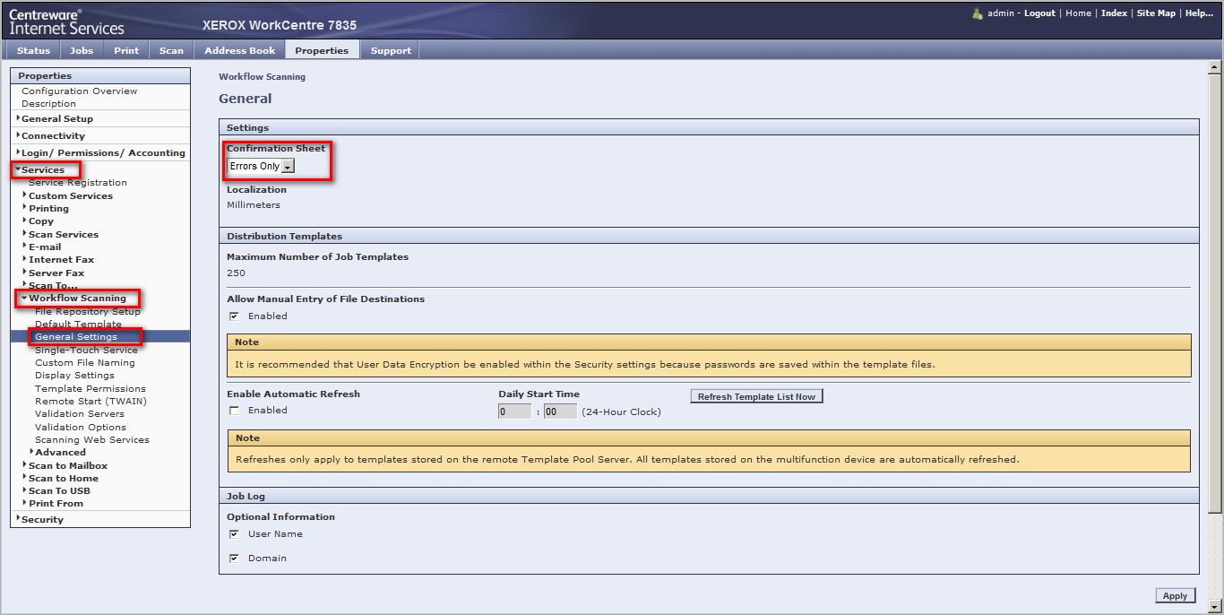Expand the General Setup section

[56, 118]
